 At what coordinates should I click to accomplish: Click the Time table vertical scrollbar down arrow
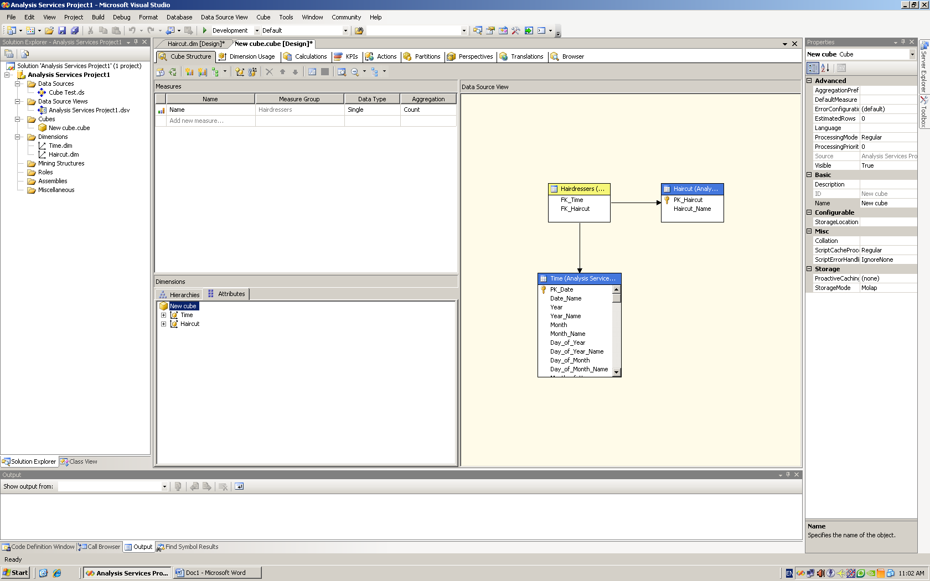point(617,372)
